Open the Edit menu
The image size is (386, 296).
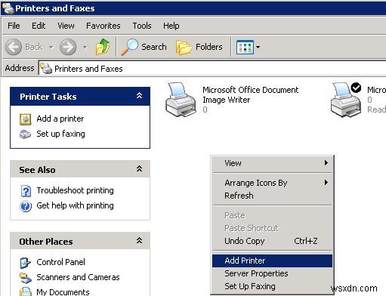point(39,26)
